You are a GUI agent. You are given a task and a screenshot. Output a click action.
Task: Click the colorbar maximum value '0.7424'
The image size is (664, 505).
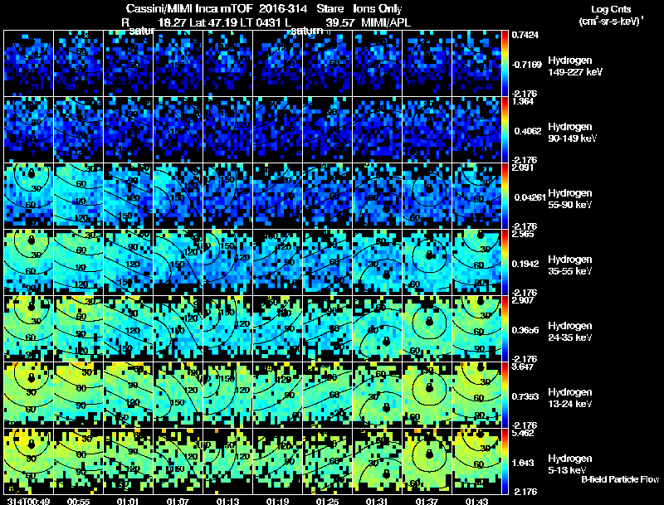[525, 35]
